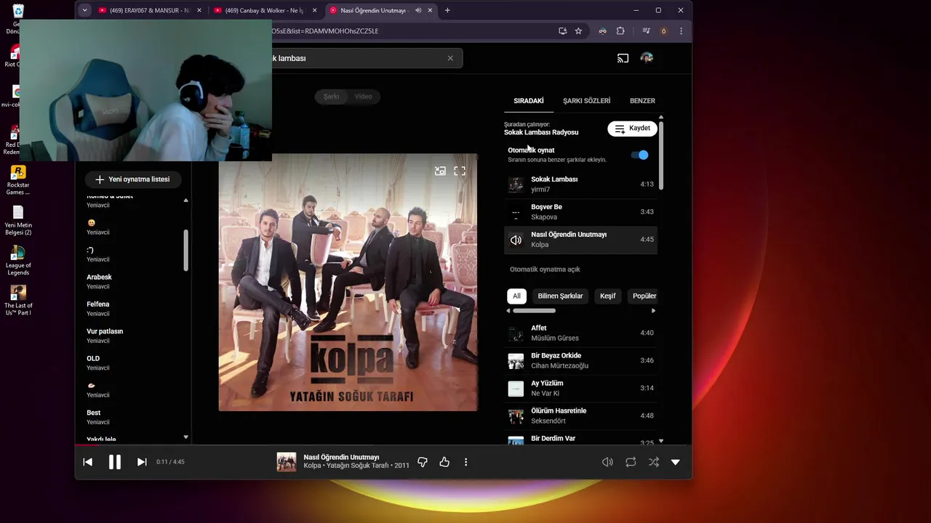Image resolution: width=931 pixels, height=523 pixels.
Task: Switch to Canbay & Wolker browser tab
Action: point(264,10)
